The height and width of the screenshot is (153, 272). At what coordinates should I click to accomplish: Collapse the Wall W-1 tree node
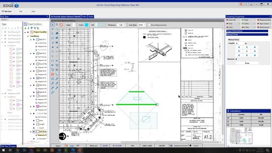[31, 40]
